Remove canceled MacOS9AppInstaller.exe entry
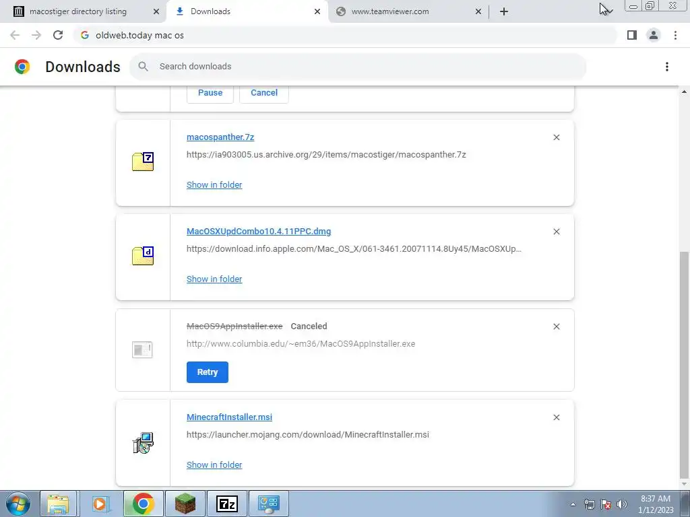Image resolution: width=690 pixels, height=517 pixels. pos(556,326)
